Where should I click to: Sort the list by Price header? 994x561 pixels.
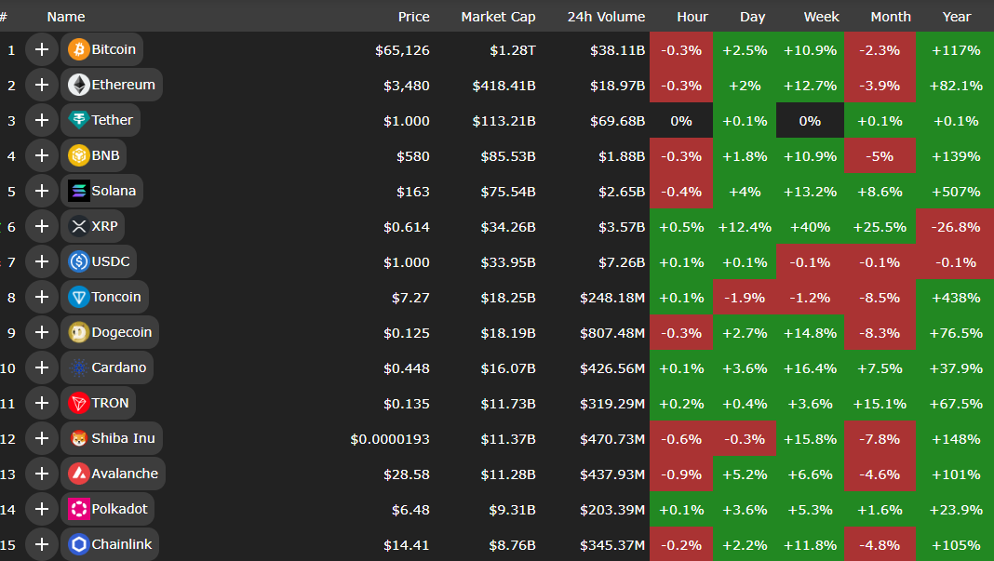point(413,17)
